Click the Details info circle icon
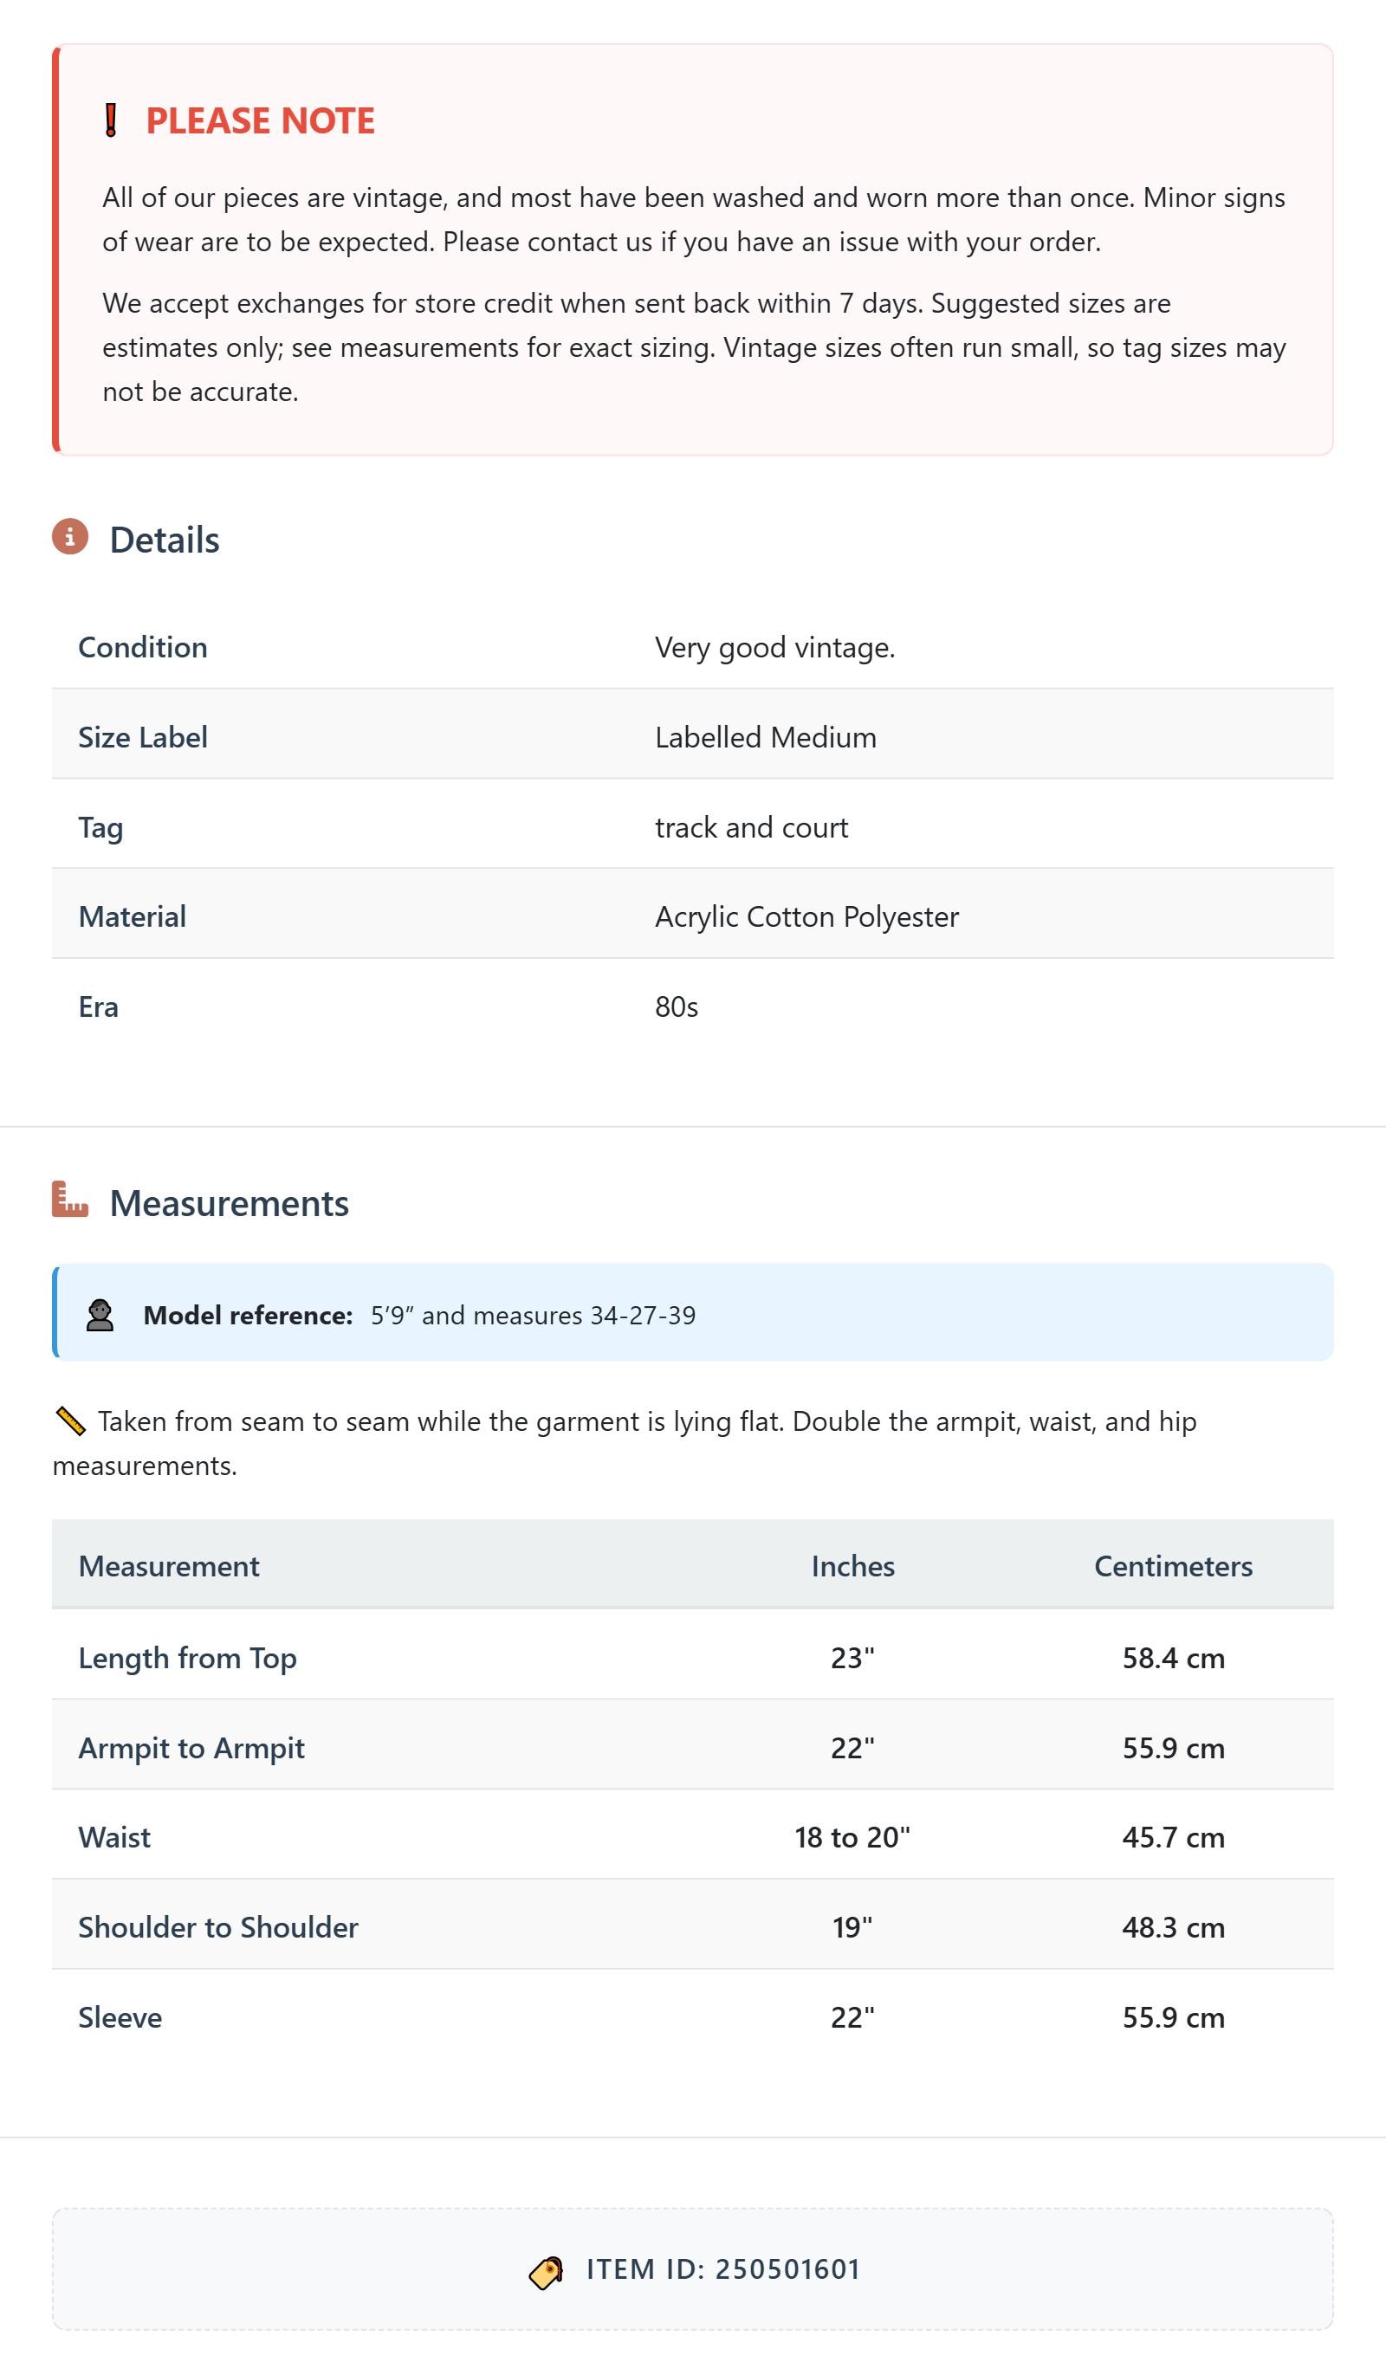This screenshot has height=2375, width=1386. pyautogui.click(x=70, y=536)
